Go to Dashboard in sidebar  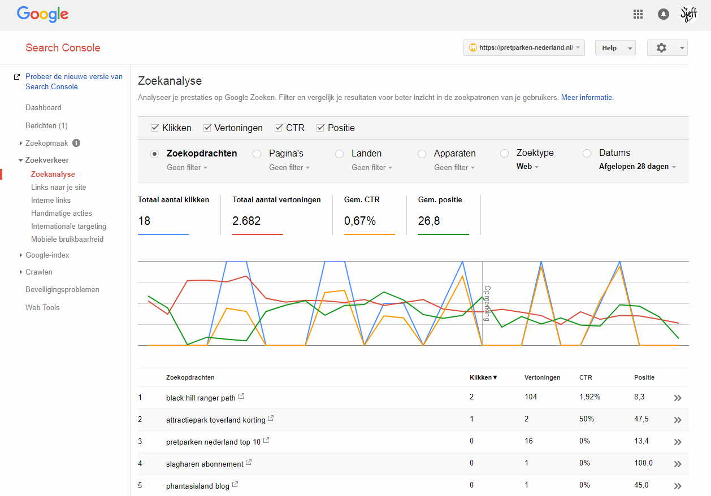pyautogui.click(x=44, y=107)
